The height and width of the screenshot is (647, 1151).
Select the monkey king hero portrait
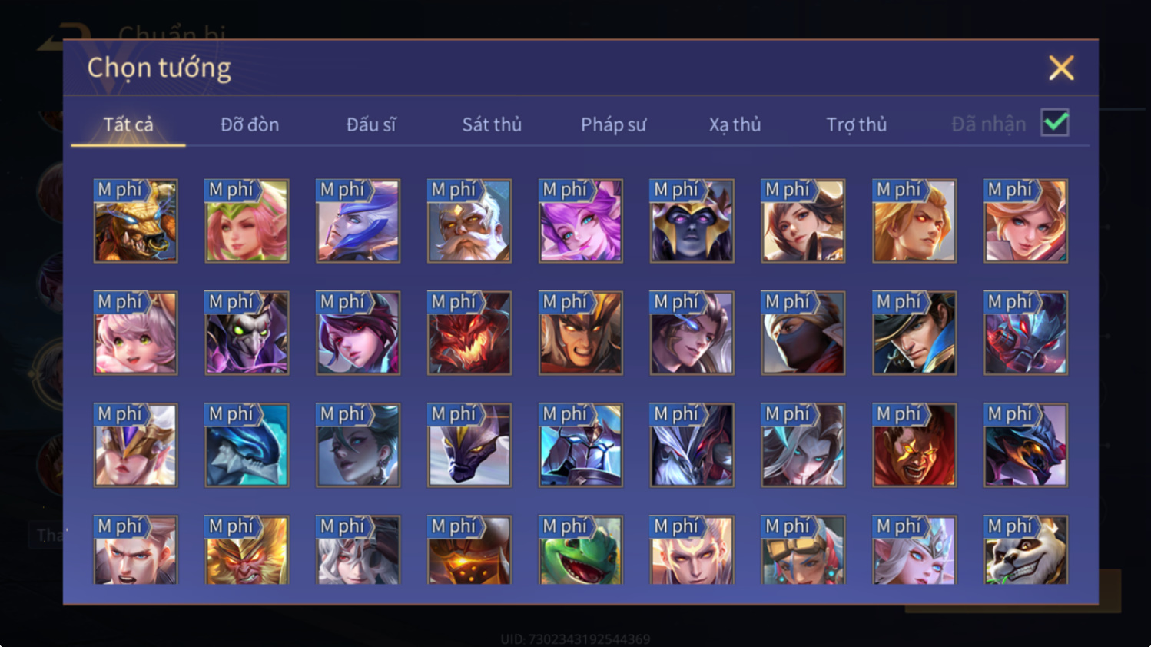(x=247, y=550)
